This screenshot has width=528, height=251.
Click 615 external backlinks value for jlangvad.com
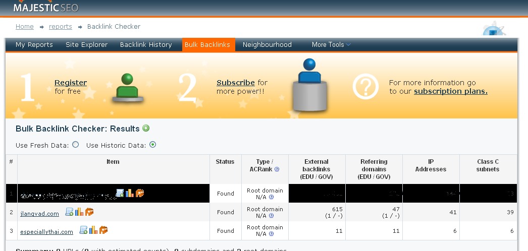tap(337, 209)
